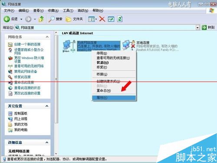Open the 收藏(A) menu

pyautogui.click(x=53, y=10)
